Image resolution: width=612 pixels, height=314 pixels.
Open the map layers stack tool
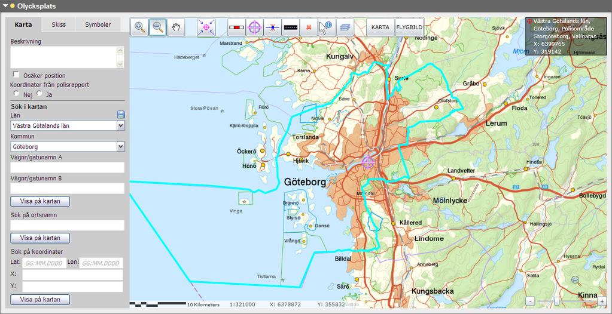tap(345, 27)
